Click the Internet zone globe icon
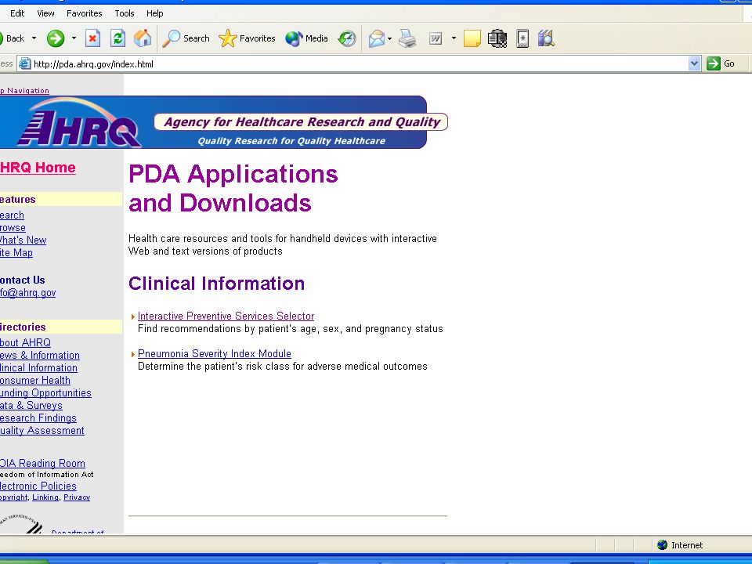Image resolution: width=752 pixels, height=564 pixels. tap(663, 545)
